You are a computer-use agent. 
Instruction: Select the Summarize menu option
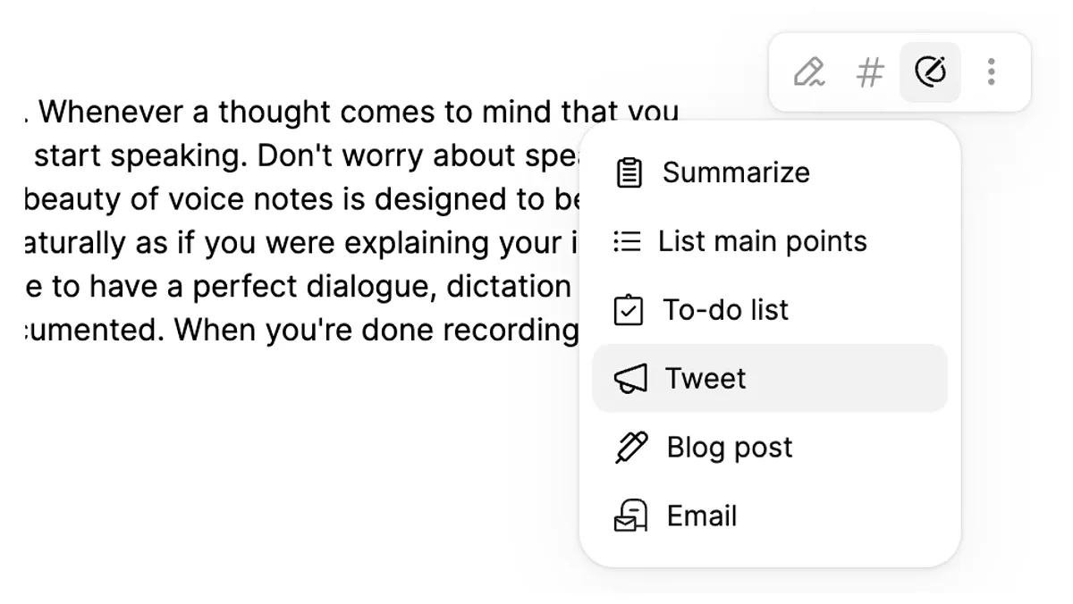pyautogui.click(x=736, y=172)
